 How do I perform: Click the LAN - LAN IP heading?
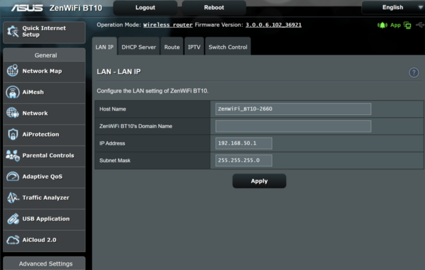coord(118,72)
